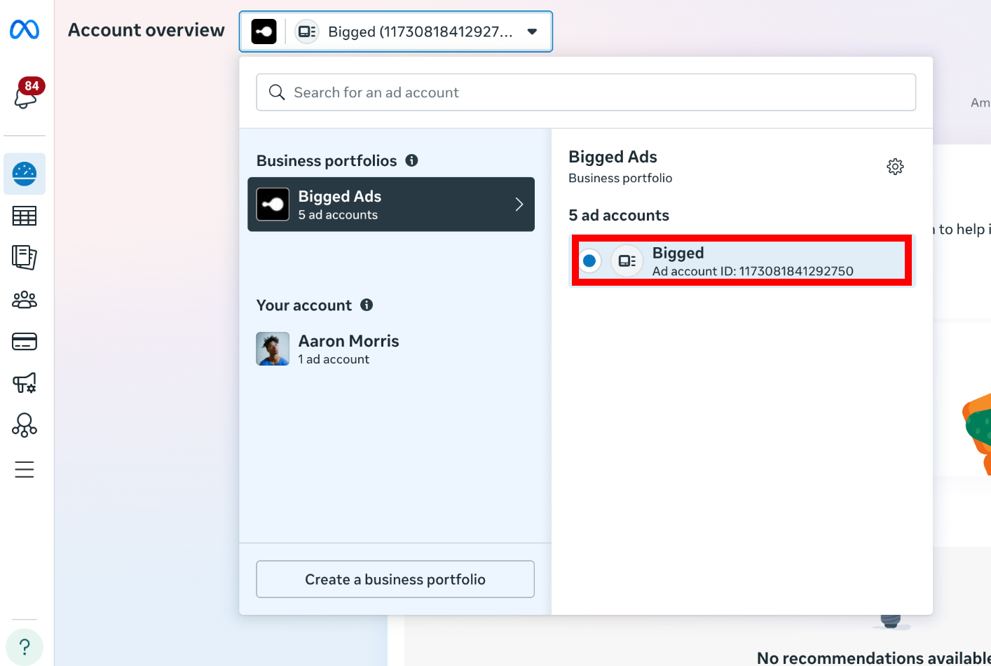Open Account overview gauge icon in sidebar
The height and width of the screenshot is (666, 991).
[x=25, y=174]
